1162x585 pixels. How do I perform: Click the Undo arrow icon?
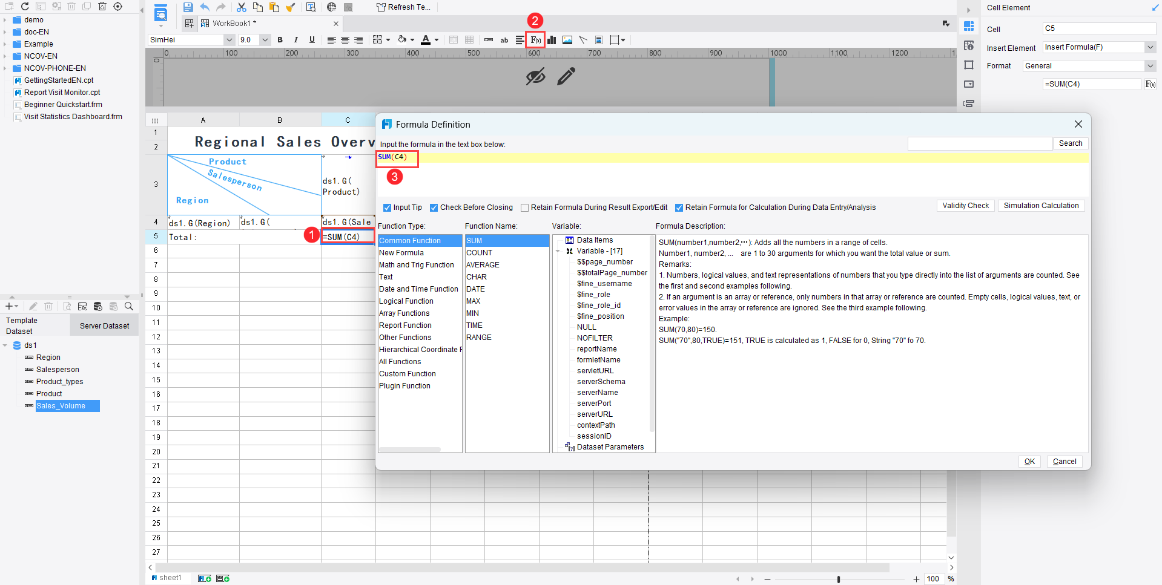pyautogui.click(x=205, y=7)
